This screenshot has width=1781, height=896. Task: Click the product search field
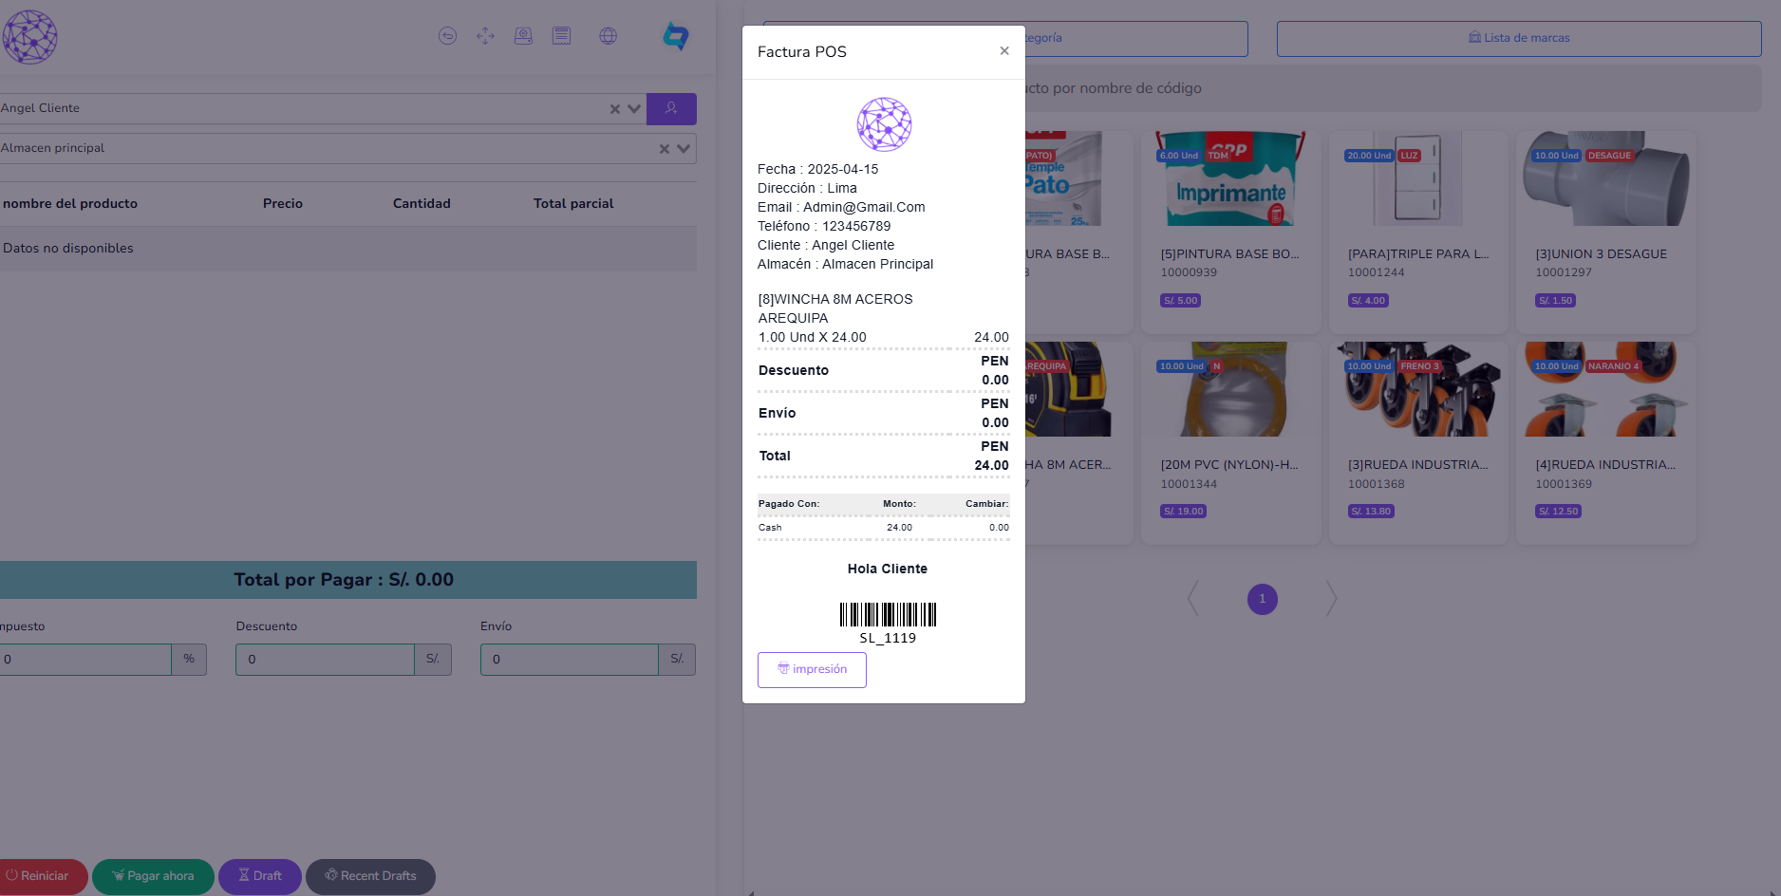1393,88
